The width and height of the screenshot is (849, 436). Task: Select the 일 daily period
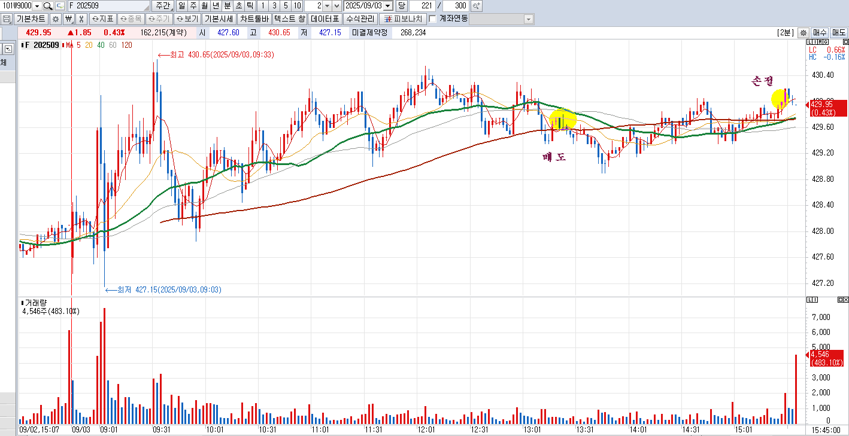tap(182, 6)
